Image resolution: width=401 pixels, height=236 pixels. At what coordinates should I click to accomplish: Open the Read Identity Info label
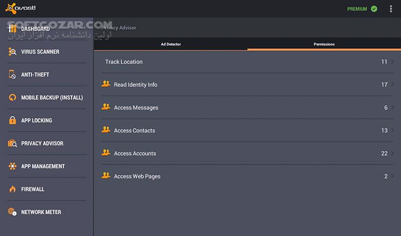pos(135,85)
